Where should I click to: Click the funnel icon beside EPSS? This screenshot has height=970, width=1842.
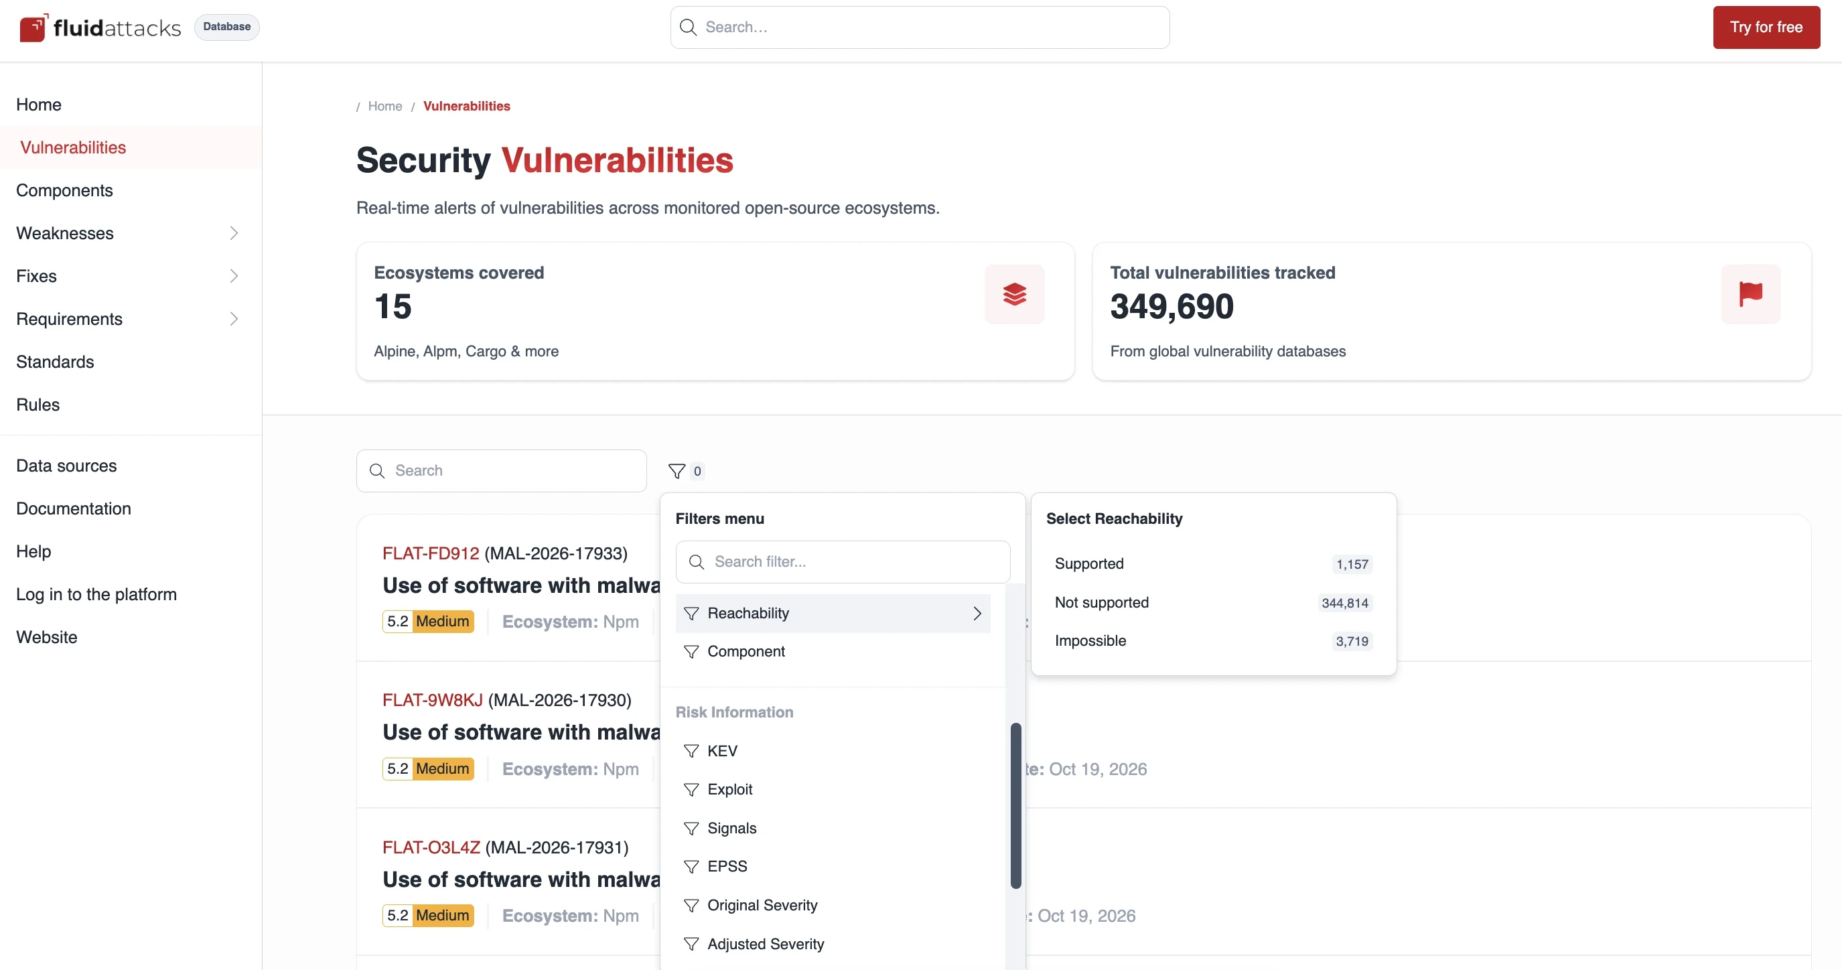tap(691, 867)
